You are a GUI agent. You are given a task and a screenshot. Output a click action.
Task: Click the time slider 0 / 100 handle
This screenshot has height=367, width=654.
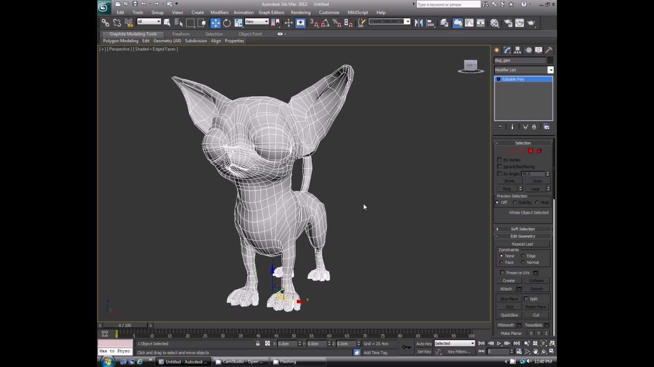tap(125, 325)
